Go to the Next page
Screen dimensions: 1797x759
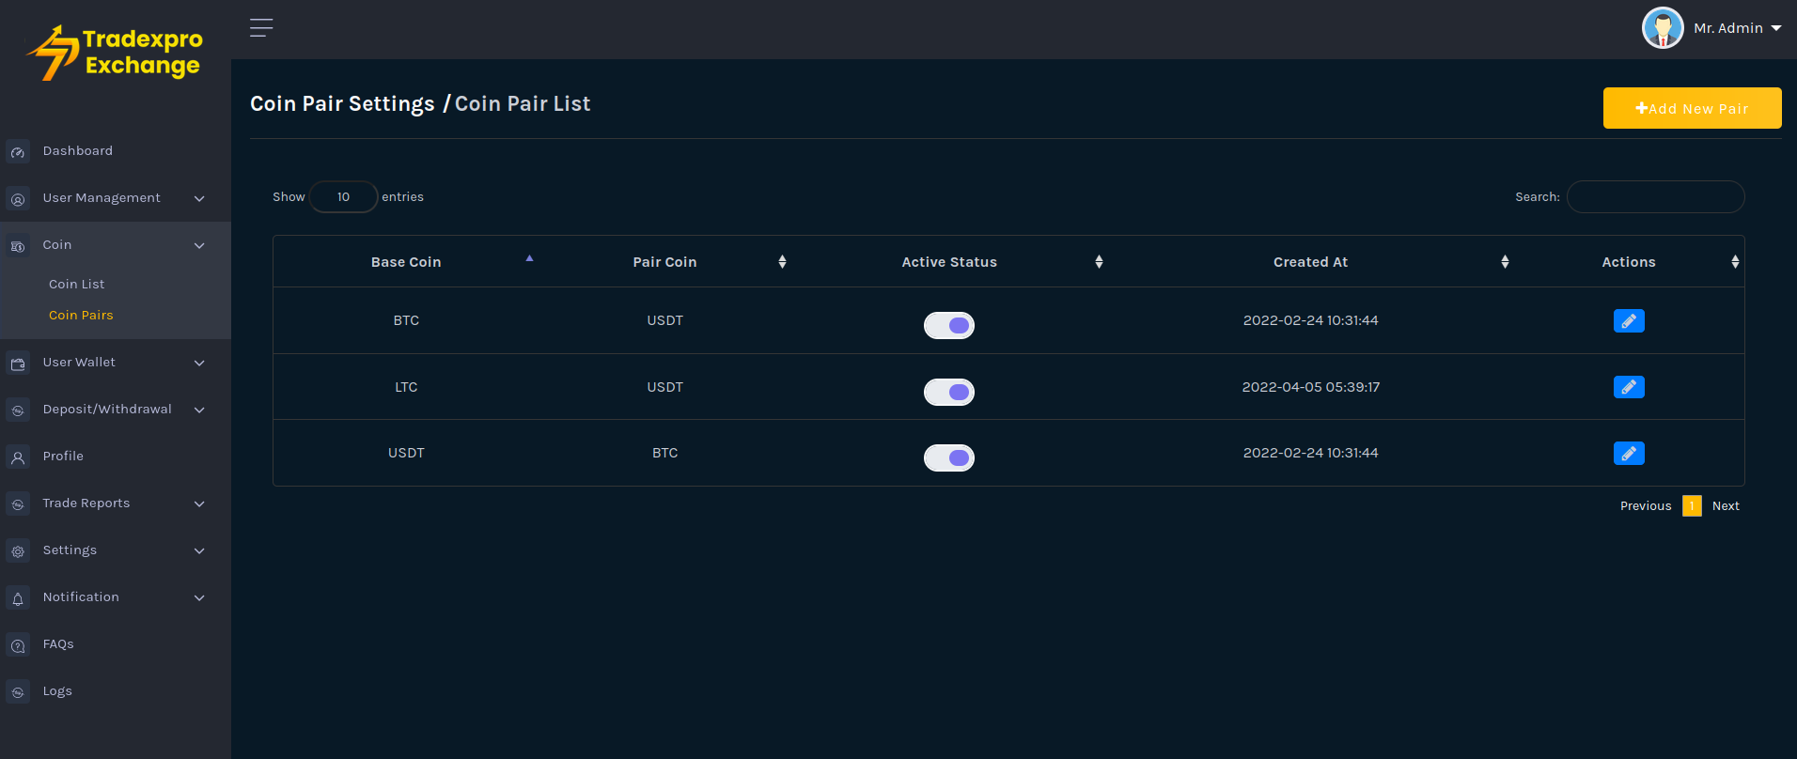pos(1725,506)
